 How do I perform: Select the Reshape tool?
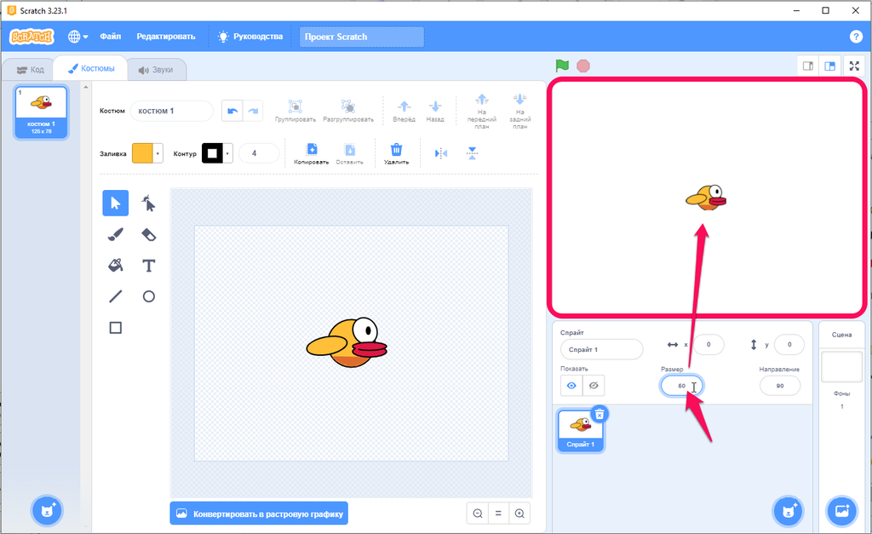point(148,203)
